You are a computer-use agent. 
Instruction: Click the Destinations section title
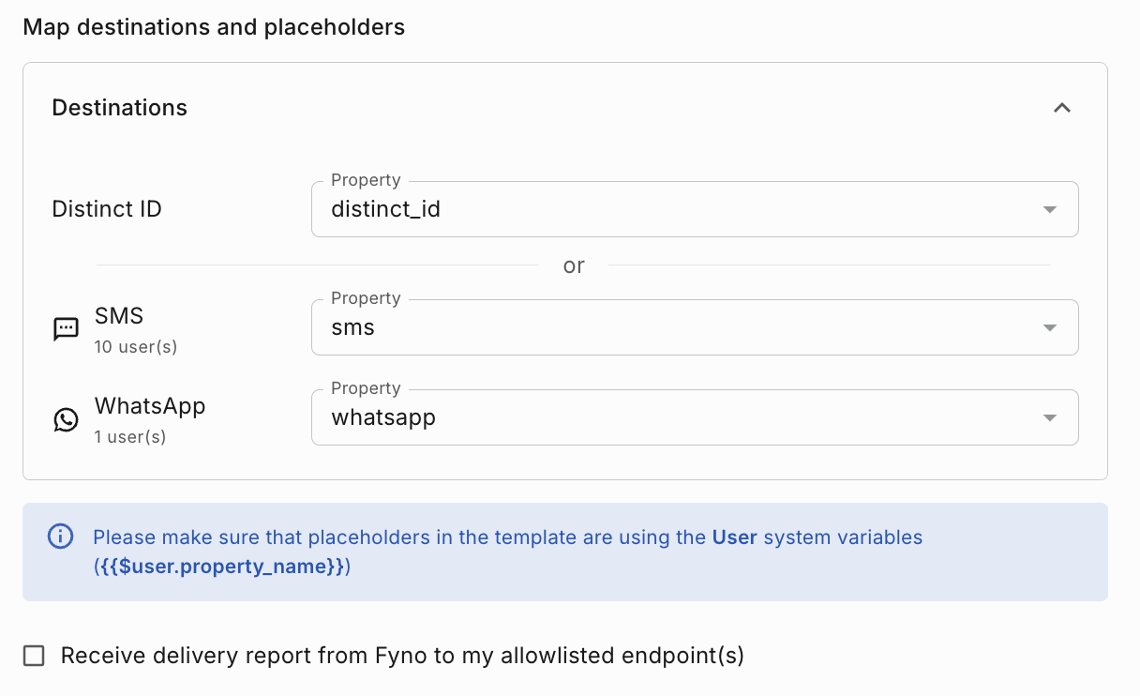click(x=119, y=108)
